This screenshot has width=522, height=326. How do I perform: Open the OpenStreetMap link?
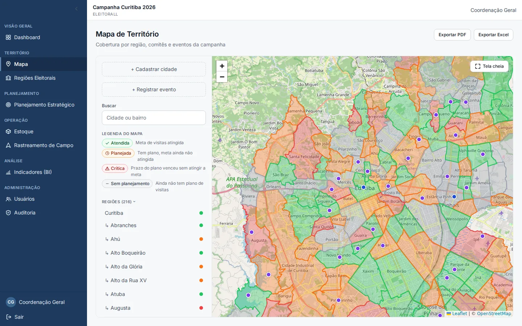click(x=494, y=314)
